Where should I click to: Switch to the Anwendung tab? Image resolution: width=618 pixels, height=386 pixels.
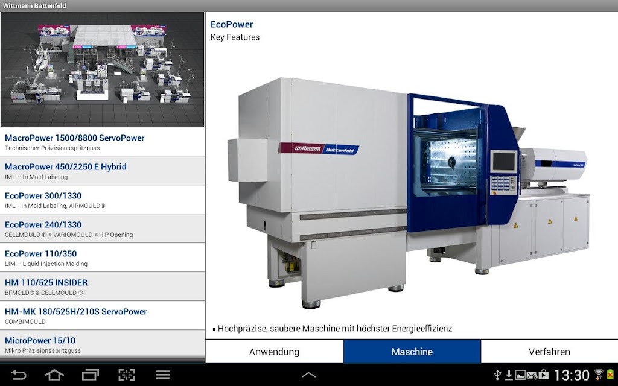(275, 352)
